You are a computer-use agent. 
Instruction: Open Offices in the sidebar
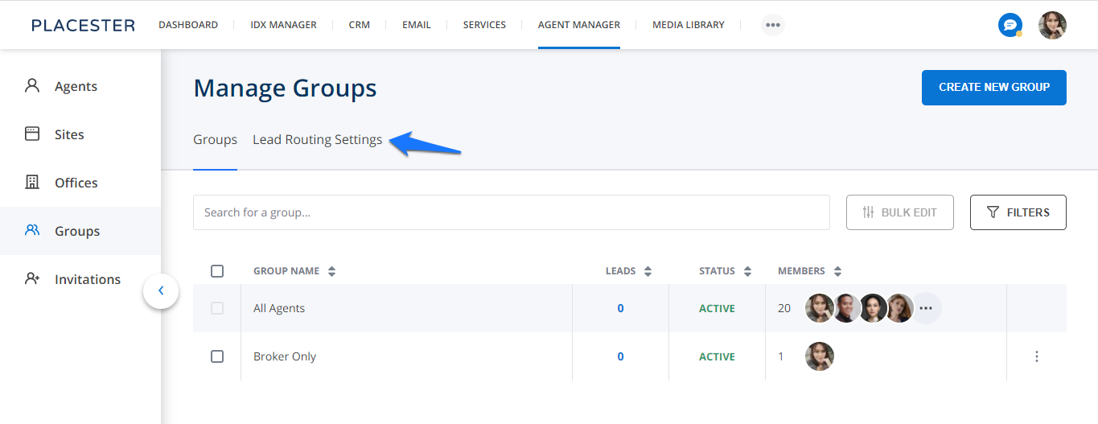[76, 183]
